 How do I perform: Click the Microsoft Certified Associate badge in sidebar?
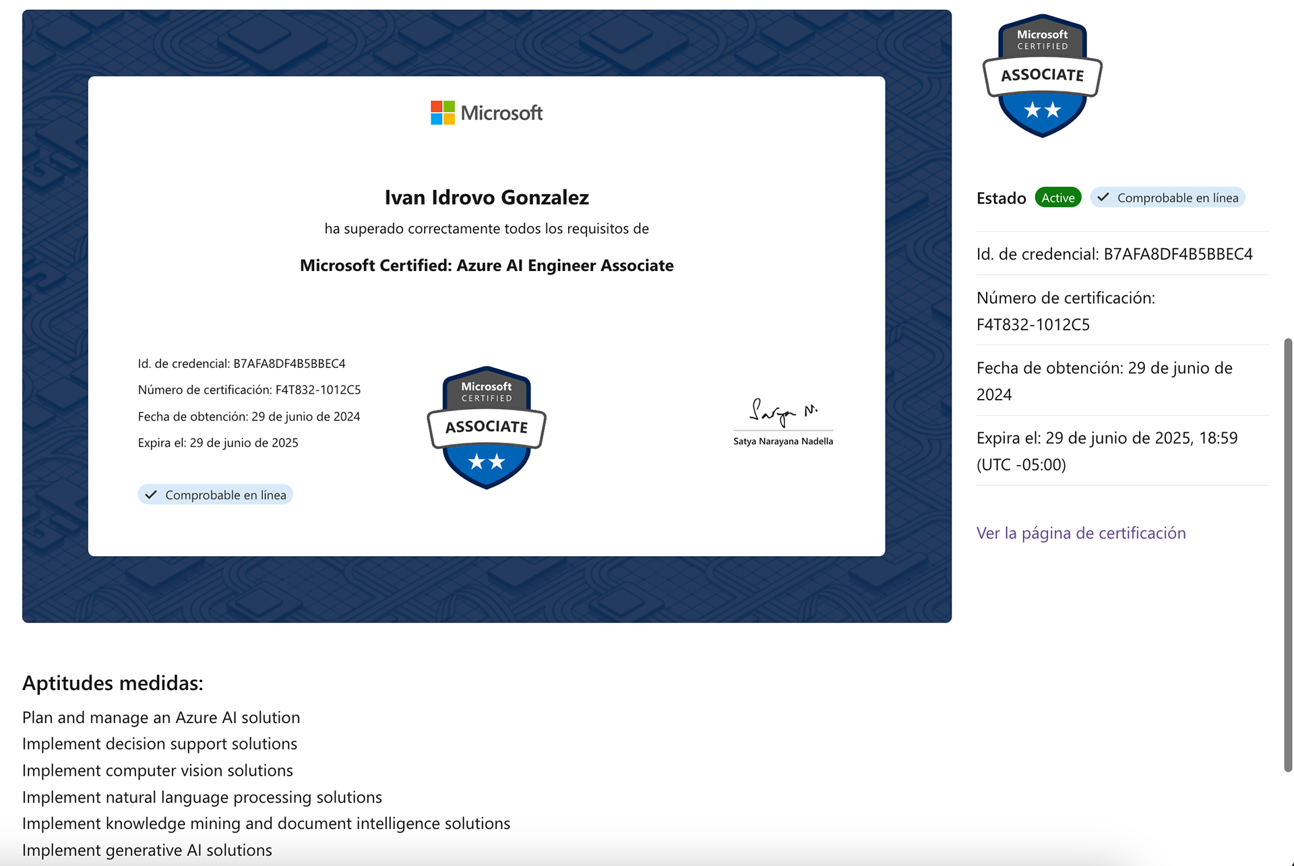point(1042,75)
